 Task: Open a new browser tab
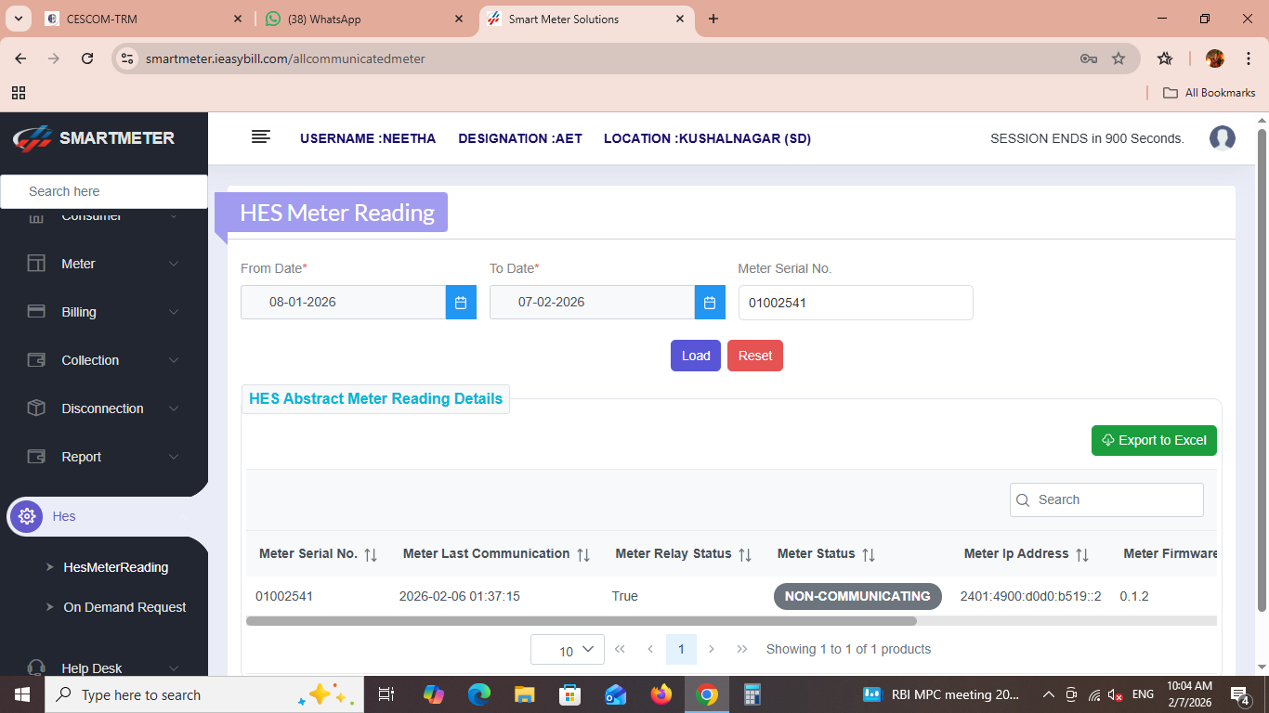(713, 19)
